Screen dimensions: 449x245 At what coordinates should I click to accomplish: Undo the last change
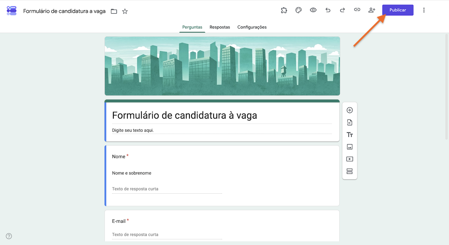point(328,10)
